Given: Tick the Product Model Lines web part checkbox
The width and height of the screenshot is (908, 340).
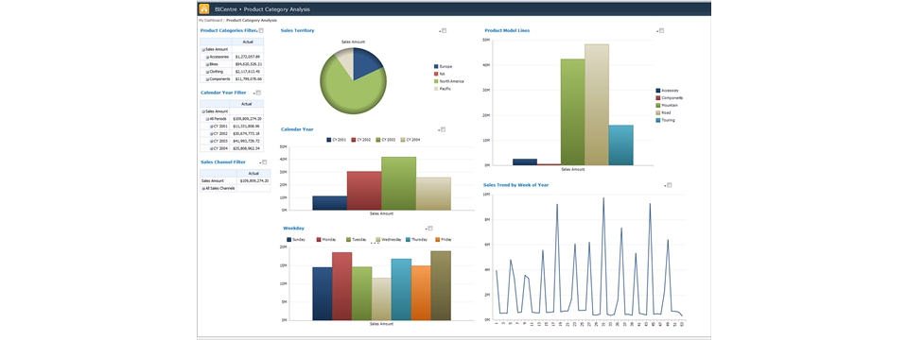Looking at the screenshot, I should click(x=661, y=31).
